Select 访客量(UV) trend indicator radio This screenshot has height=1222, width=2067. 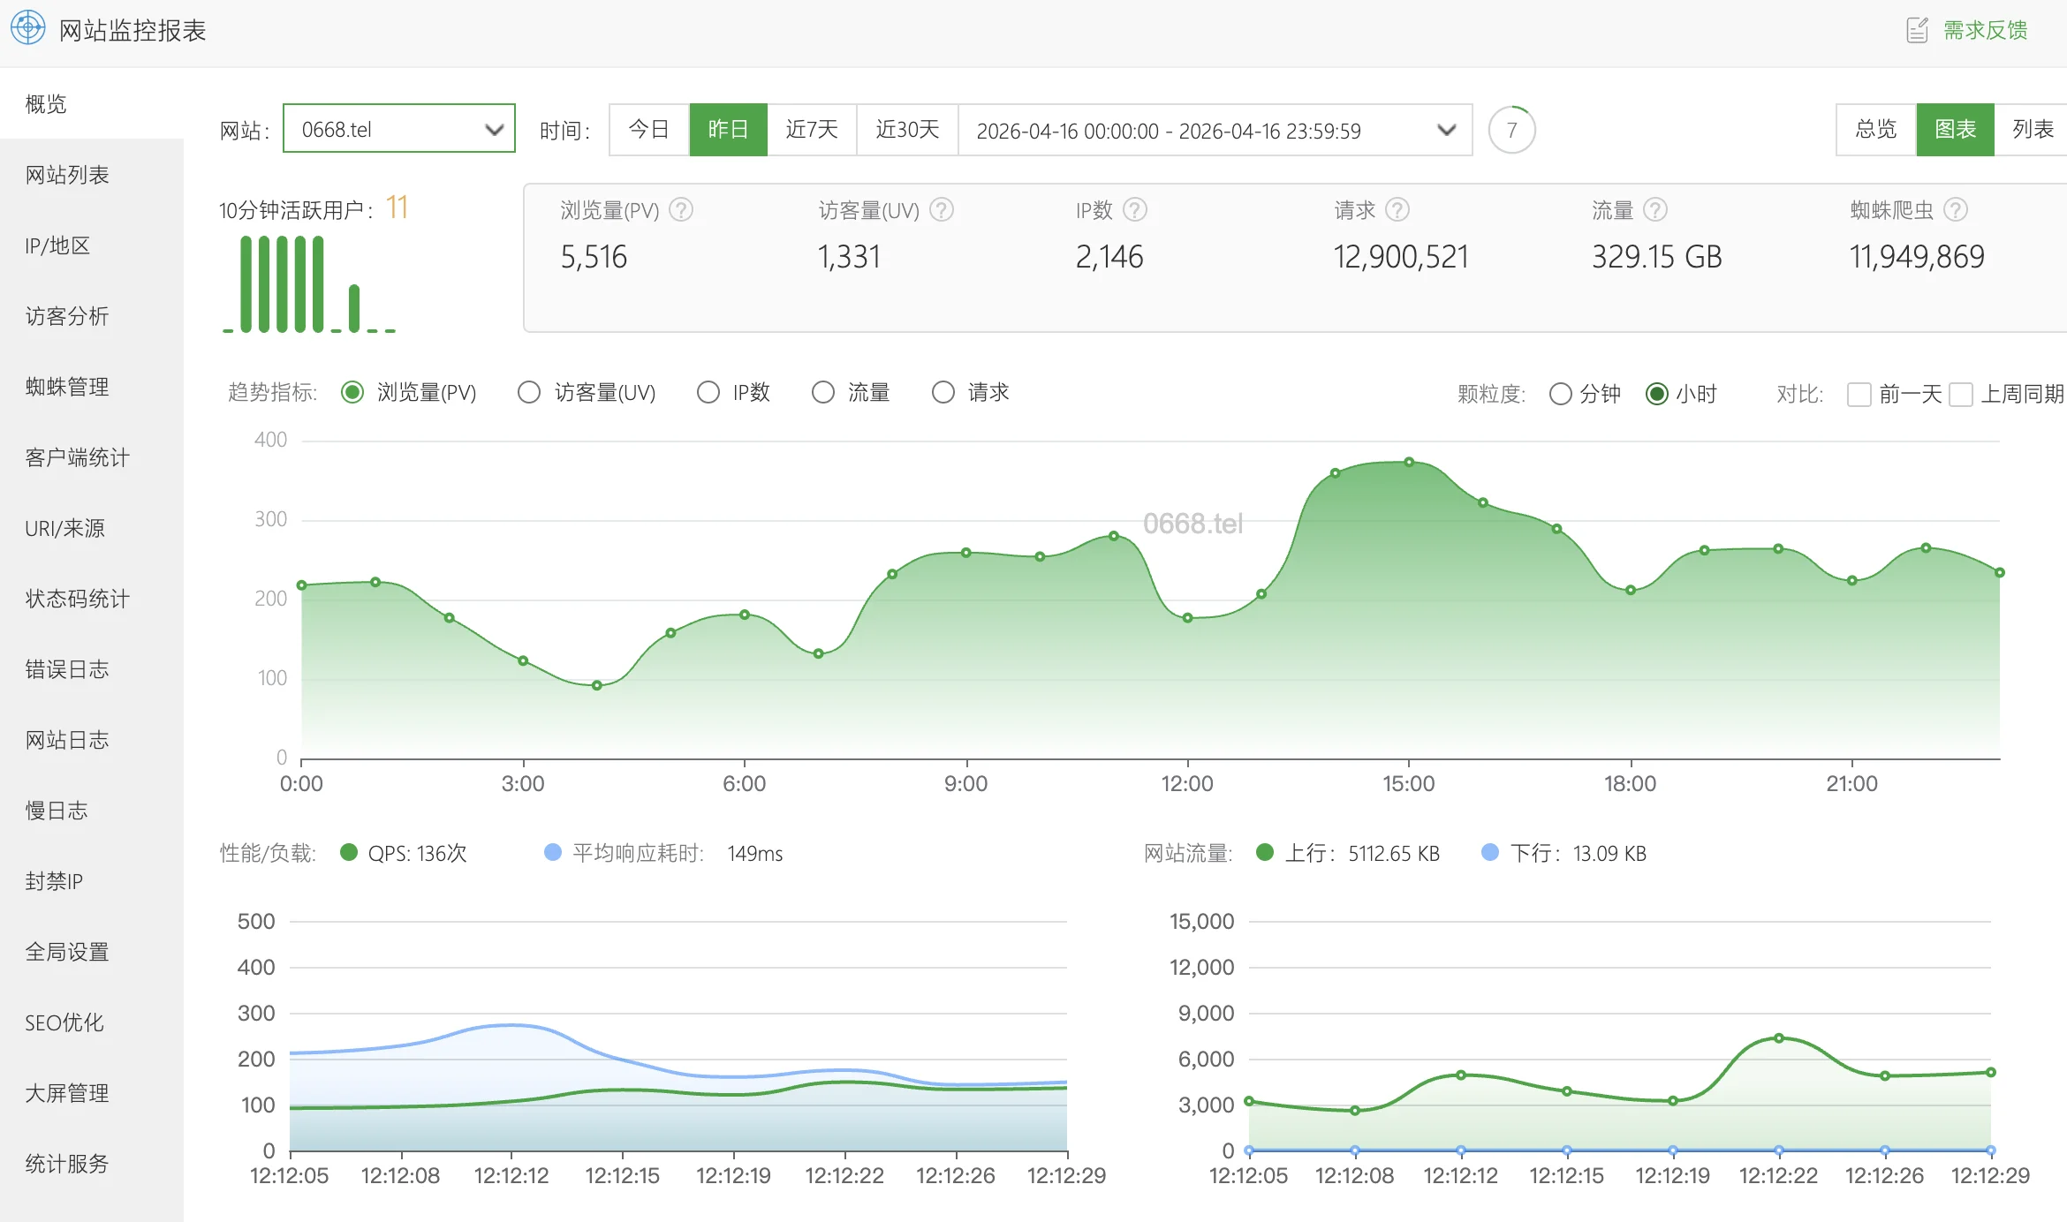529,393
